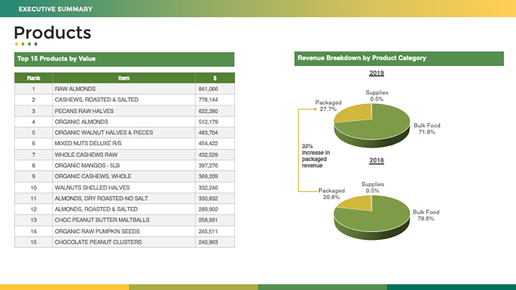The height and width of the screenshot is (290, 516).
Task: Click the CHOCOLATE PEANUT CLUSTERS item cell
Action: tap(98, 242)
